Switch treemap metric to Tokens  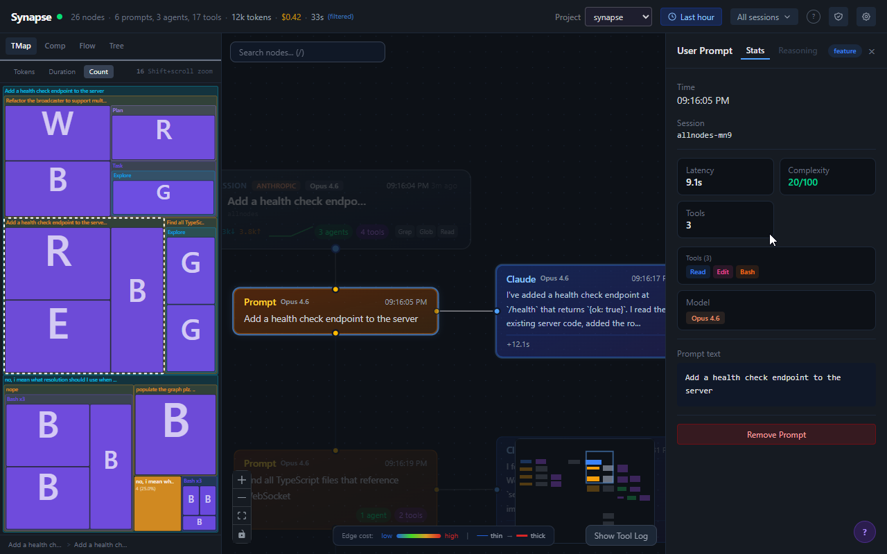point(24,71)
